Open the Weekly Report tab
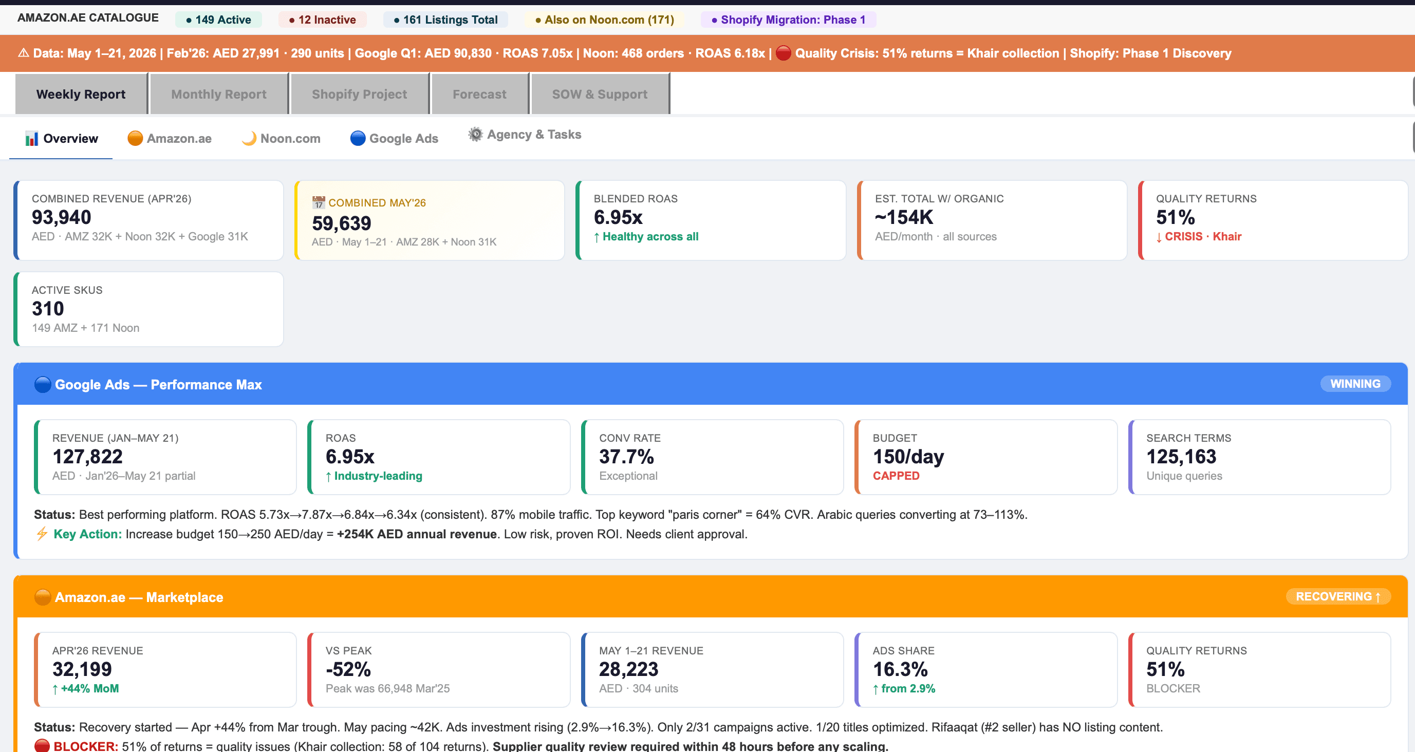The width and height of the screenshot is (1415, 752). click(x=81, y=94)
